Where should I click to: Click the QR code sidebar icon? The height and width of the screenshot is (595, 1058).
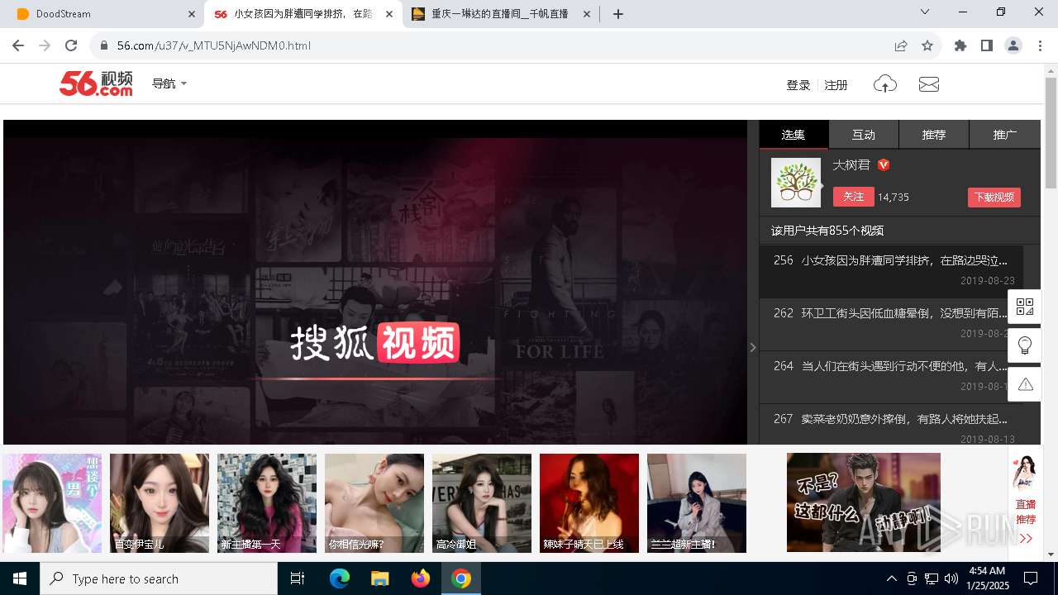pyautogui.click(x=1025, y=307)
